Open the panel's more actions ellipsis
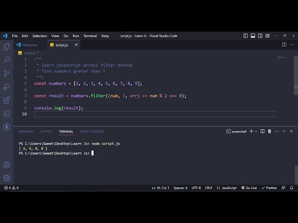This screenshot has height=223, width=298. point(277,131)
